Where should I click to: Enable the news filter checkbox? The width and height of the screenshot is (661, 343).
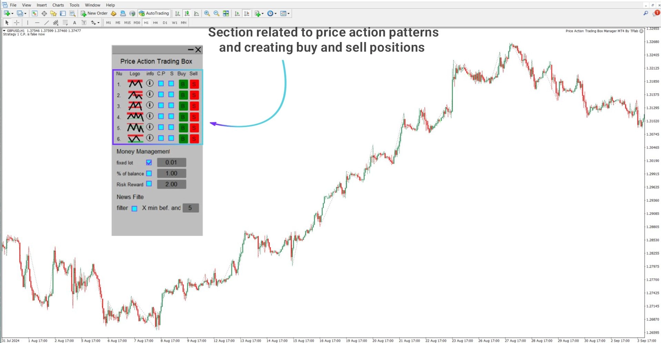click(134, 208)
